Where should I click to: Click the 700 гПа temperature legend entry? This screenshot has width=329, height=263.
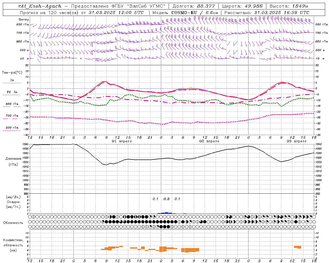[12, 116]
